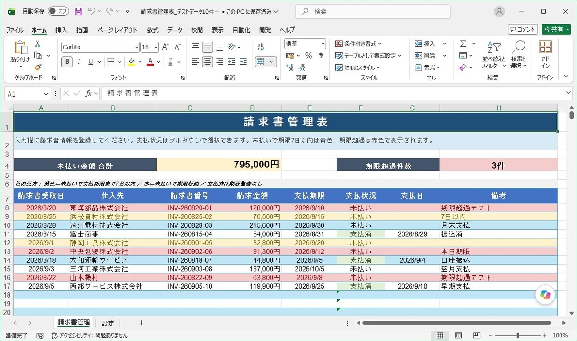The image size is (577, 341).
Task: Click the horizontal scrollbar thumb
Action: 456,323
